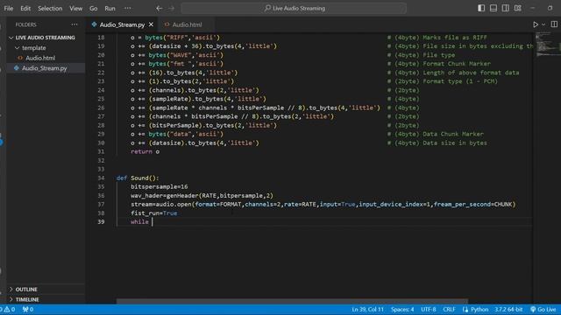Open the Edit menu

25,8
